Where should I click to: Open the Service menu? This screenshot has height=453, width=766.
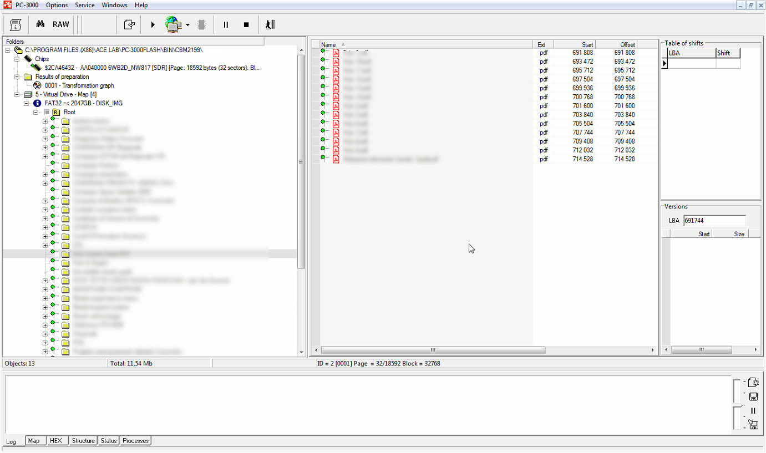click(x=84, y=5)
